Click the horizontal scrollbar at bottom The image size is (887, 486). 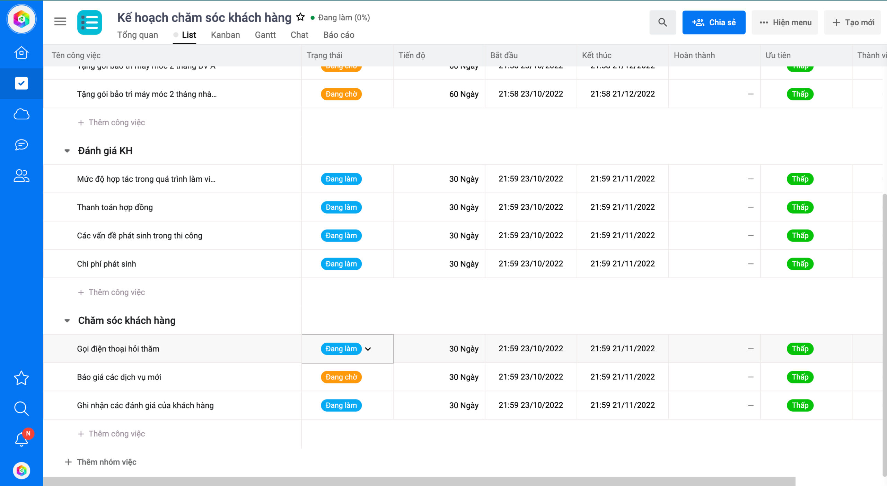pos(419,481)
